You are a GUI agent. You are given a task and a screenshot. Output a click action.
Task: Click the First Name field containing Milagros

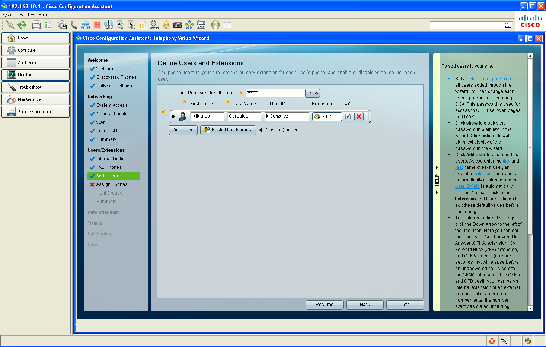207,116
